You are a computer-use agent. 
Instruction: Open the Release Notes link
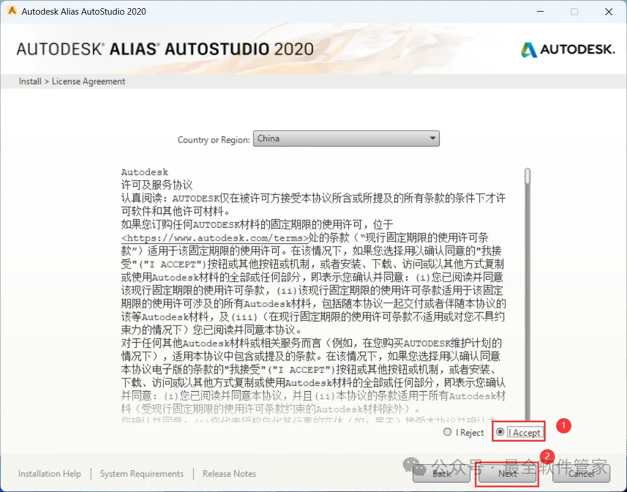tap(229, 474)
